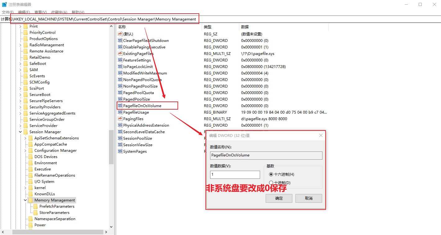Click the 数值数据 value data input field

pos(235,175)
